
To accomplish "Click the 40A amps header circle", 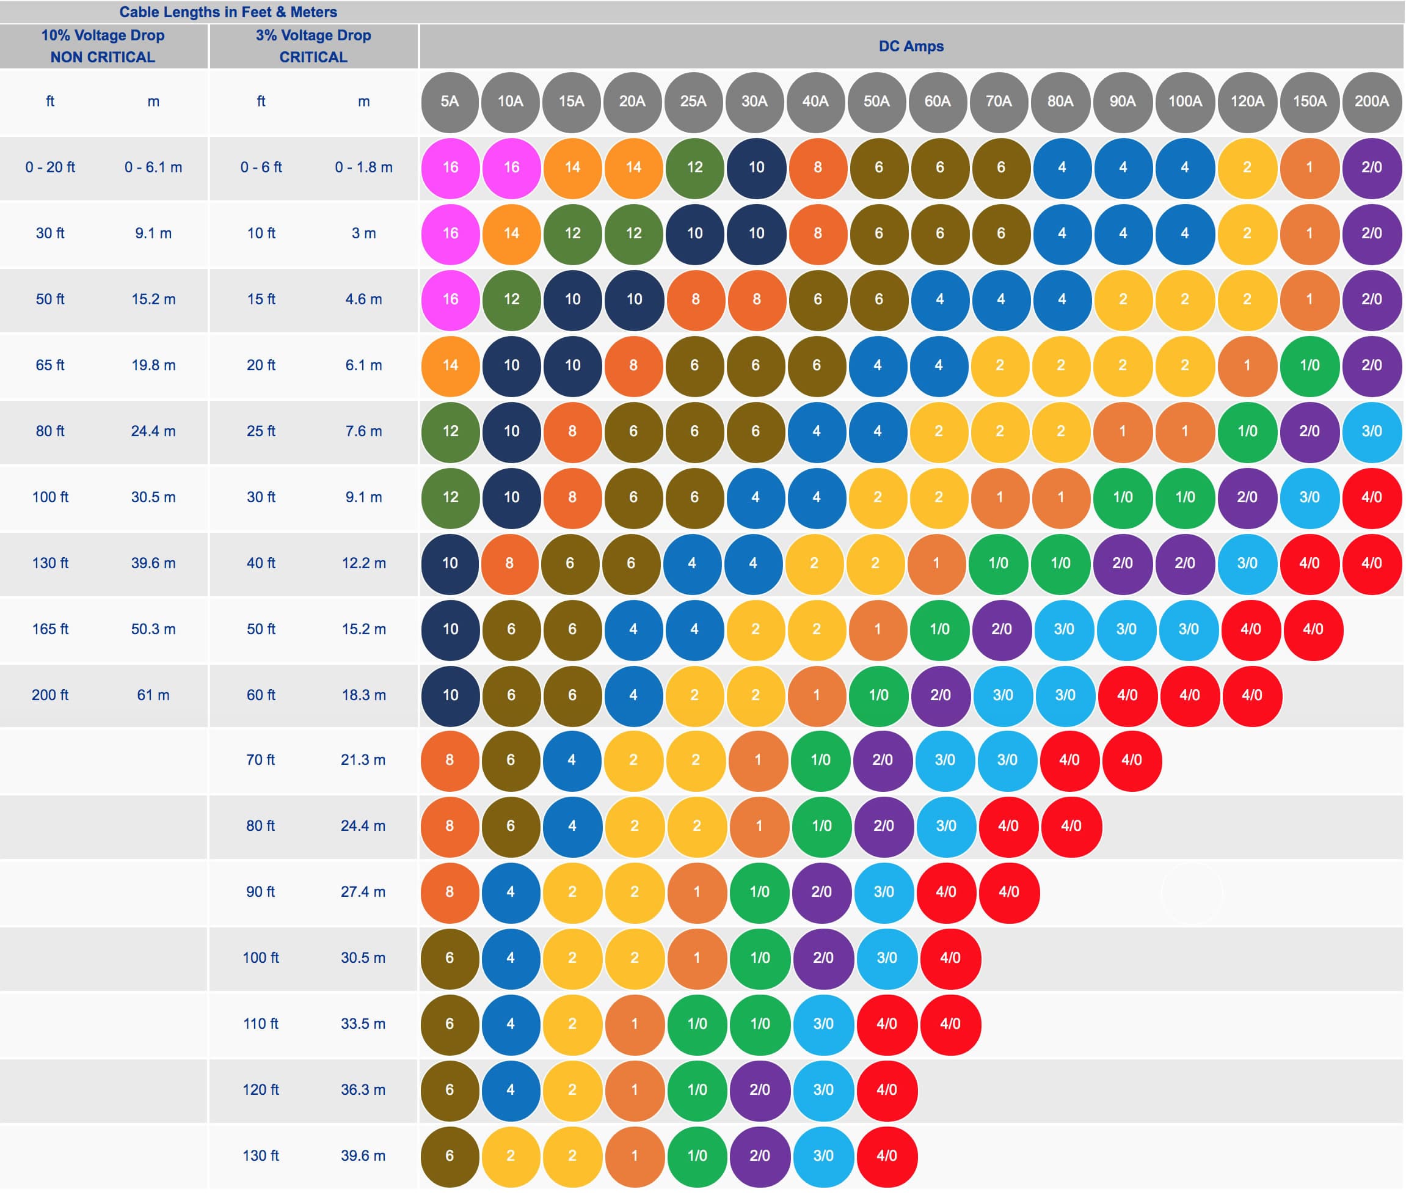I will coord(816,101).
